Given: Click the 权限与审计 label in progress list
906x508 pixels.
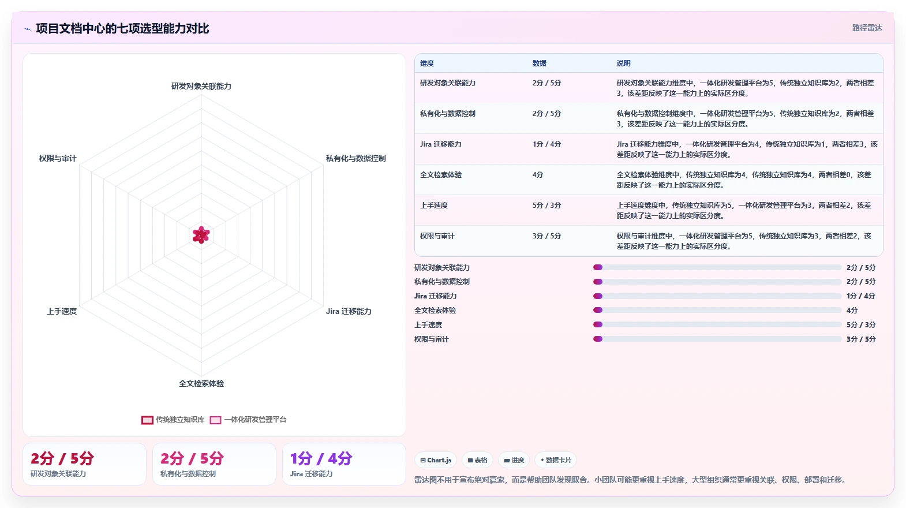Looking at the screenshot, I should 432,339.
